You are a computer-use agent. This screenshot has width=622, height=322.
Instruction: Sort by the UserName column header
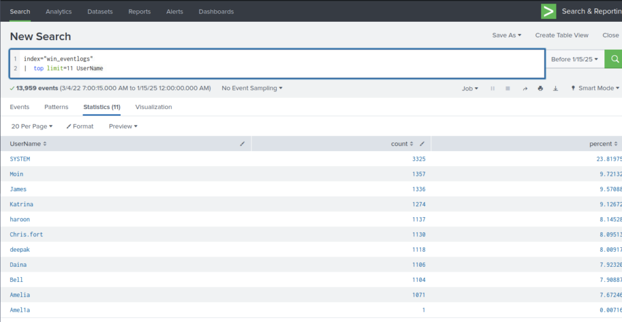pyautogui.click(x=28, y=144)
